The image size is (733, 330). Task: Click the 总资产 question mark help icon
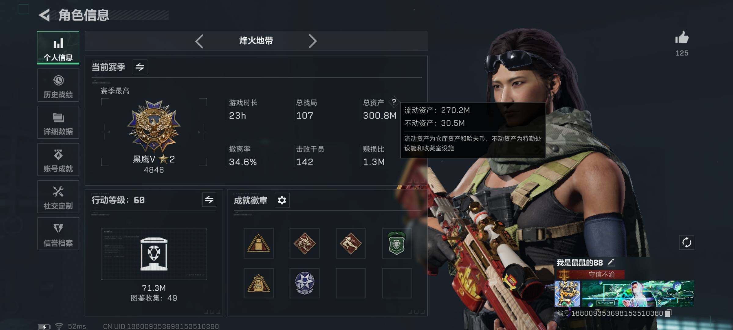point(394,102)
